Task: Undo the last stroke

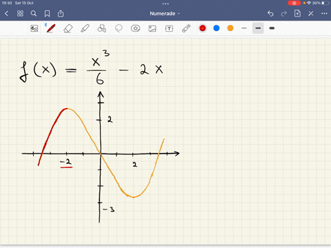Action: [270, 14]
